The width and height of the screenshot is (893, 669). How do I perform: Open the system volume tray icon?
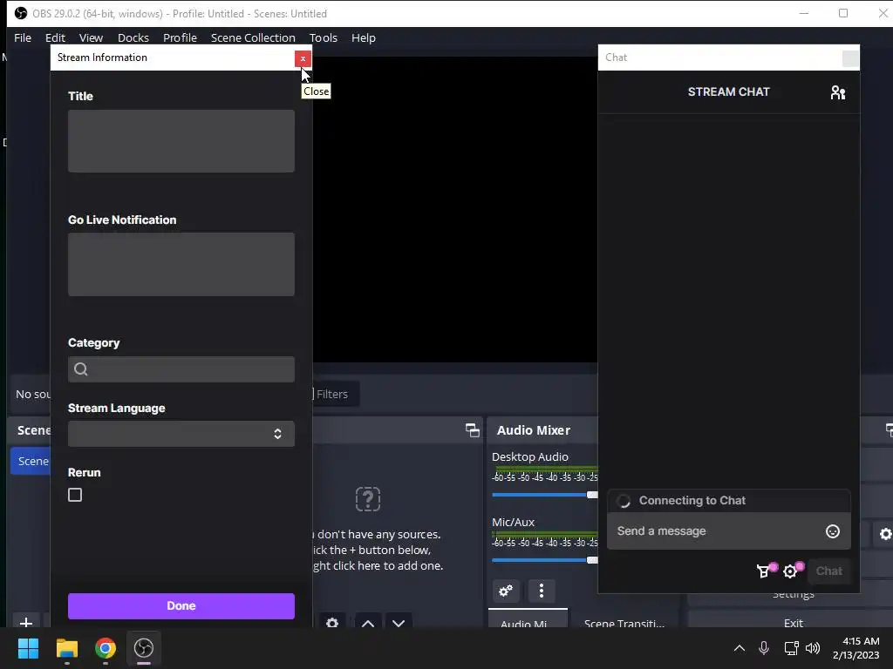[813, 648]
